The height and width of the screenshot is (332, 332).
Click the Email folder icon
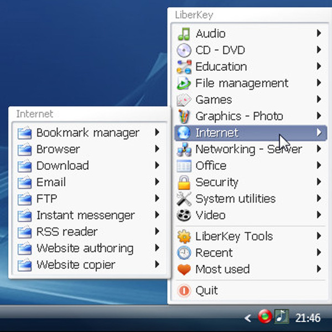24,182
